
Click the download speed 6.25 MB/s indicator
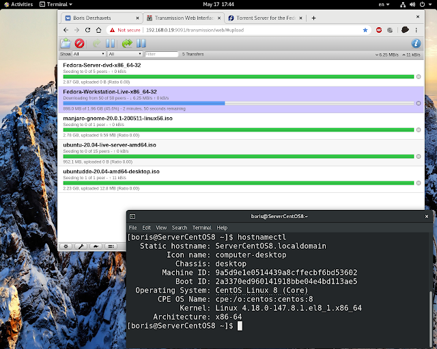pyautogui.click(x=387, y=55)
